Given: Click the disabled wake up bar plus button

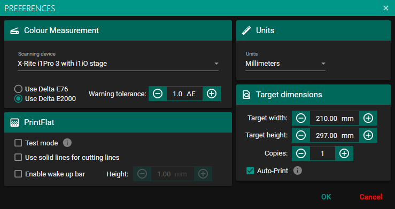Looking at the screenshot, I should click(203, 174).
